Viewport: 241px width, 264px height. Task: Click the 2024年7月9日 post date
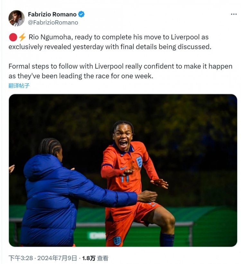click(57, 258)
